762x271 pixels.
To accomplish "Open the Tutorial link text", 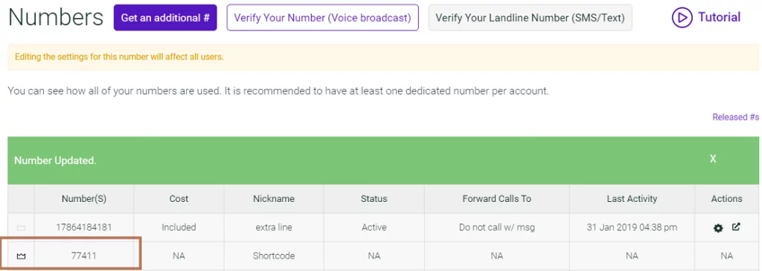I will click(720, 18).
